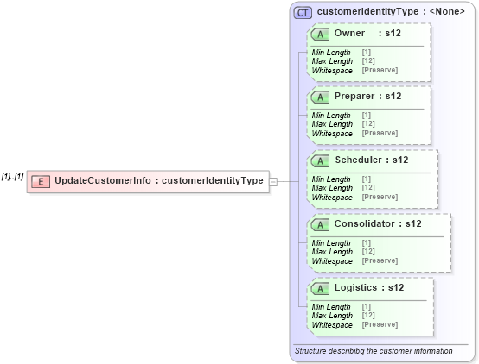Viewport: 479px width, 364px height.
Task: Click the Min Length row of Logistics
Action: tap(342, 307)
